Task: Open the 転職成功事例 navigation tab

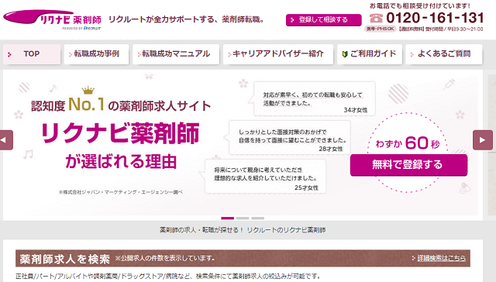Action: point(96,54)
